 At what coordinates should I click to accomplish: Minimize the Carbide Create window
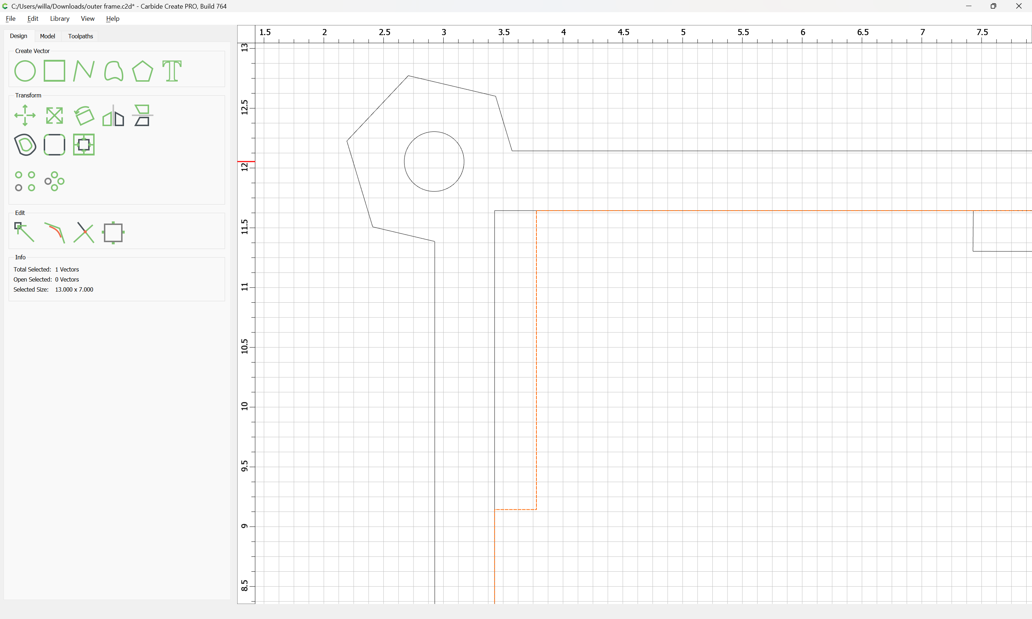tap(969, 6)
